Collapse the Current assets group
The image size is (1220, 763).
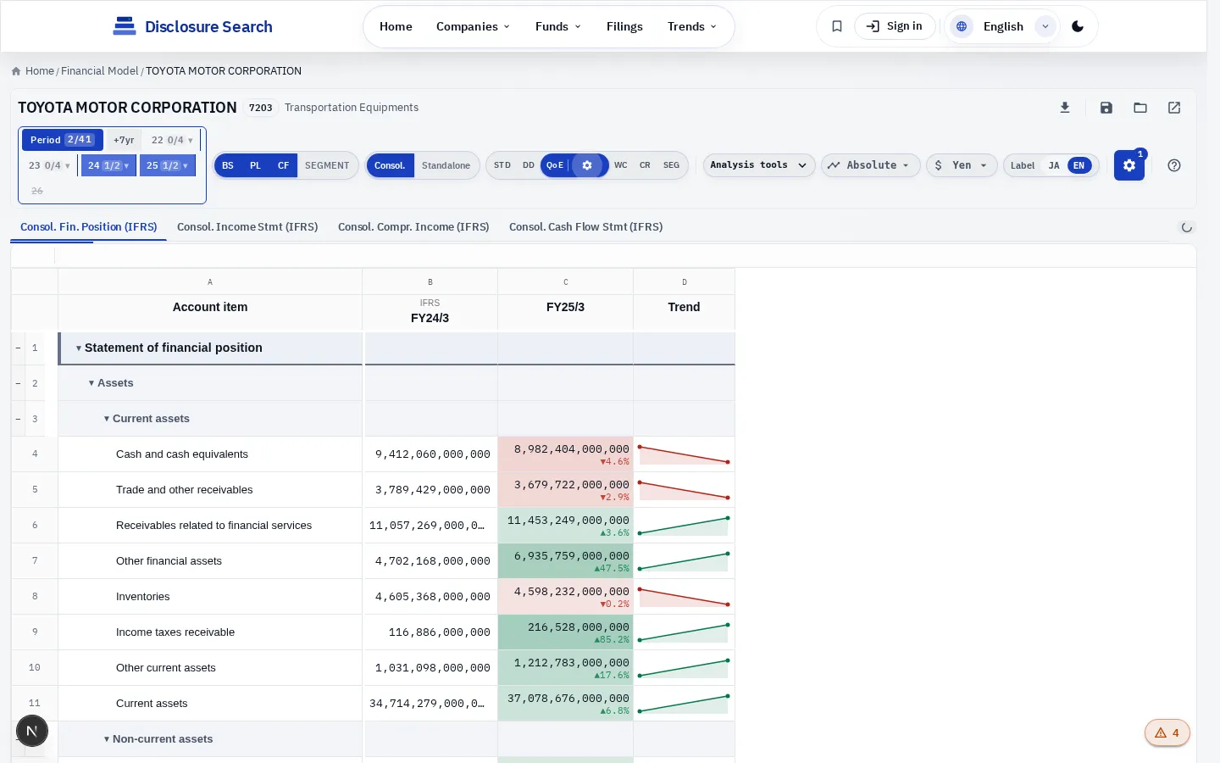point(107,419)
